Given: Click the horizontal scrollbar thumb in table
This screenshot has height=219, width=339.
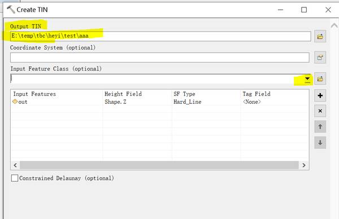Looking at the screenshot, I should pos(159,165).
